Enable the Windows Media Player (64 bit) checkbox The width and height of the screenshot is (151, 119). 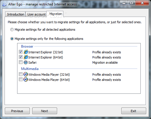(21, 79)
